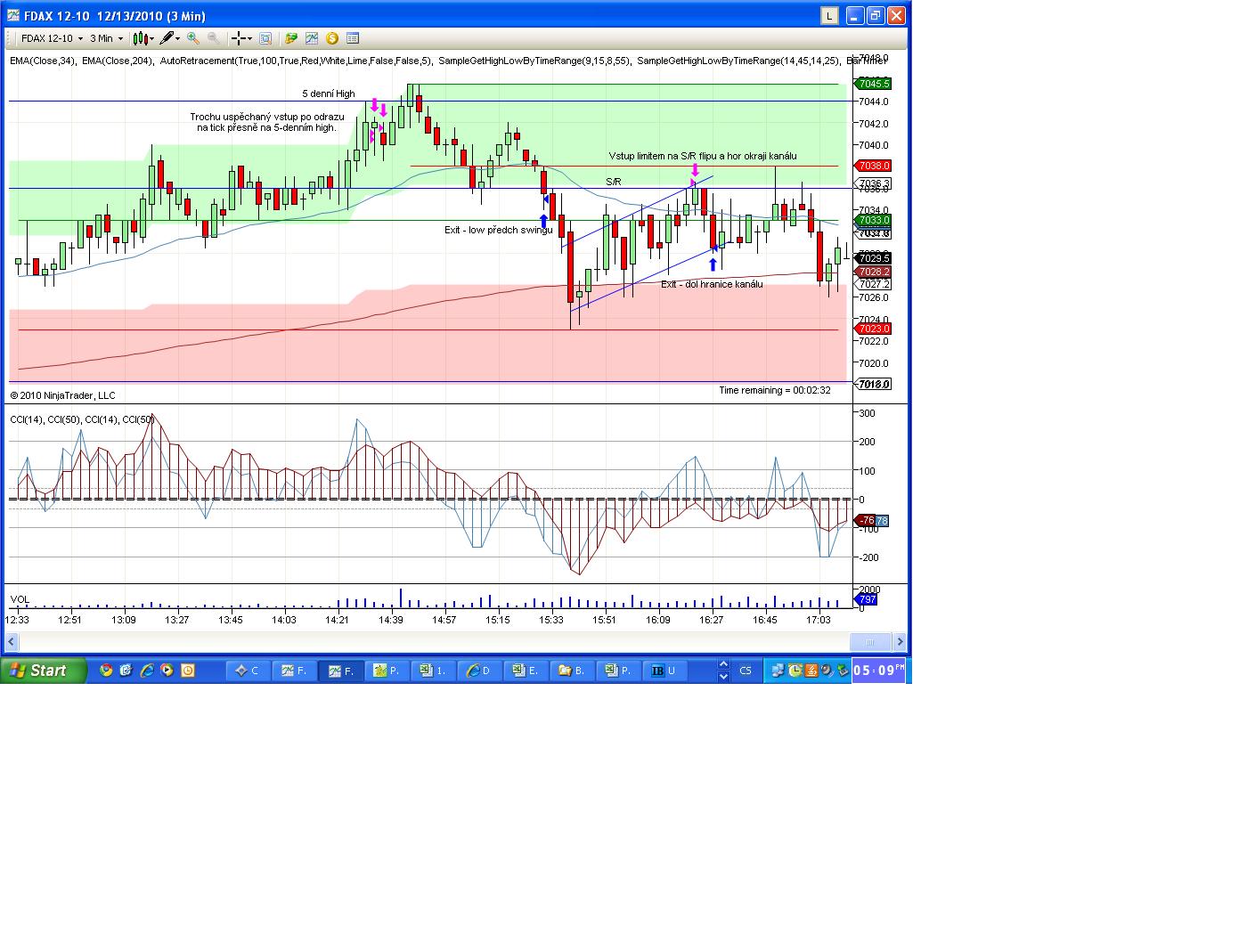This screenshot has width=1247, height=935.
Task: Switch to the 'D' Internet Explorer taskbar window
Action: tap(481, 671)
